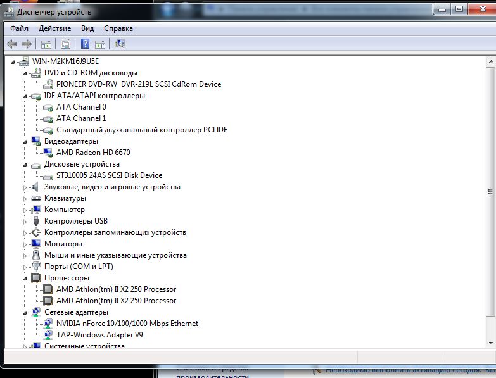Collapse DVD и CD-ROM дисководы category
This screenshot has height=378, width=496.
click(x=25, y=73)
